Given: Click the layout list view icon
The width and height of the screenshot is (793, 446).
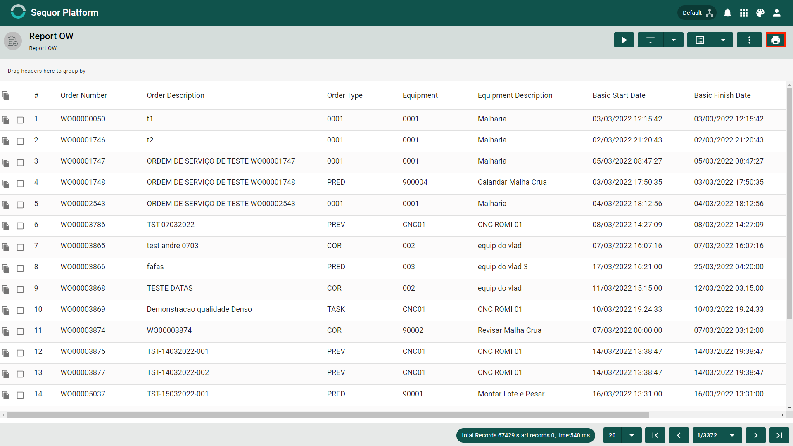Looking at the screenshot, I should (x=700, y=40).
